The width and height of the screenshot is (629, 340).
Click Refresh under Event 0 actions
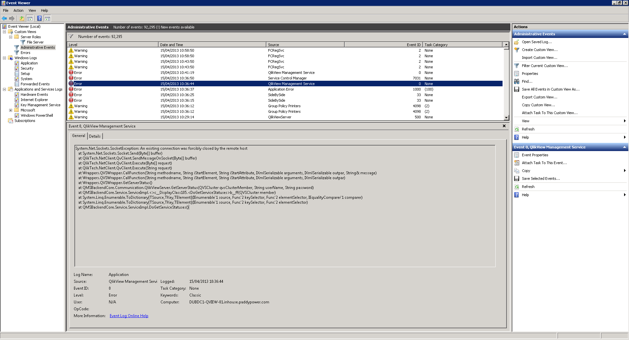pos(528,187)
